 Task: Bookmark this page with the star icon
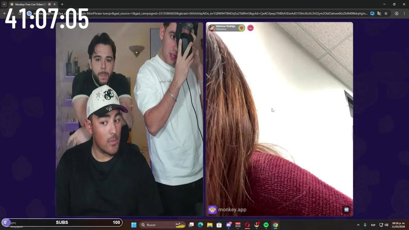386,13
